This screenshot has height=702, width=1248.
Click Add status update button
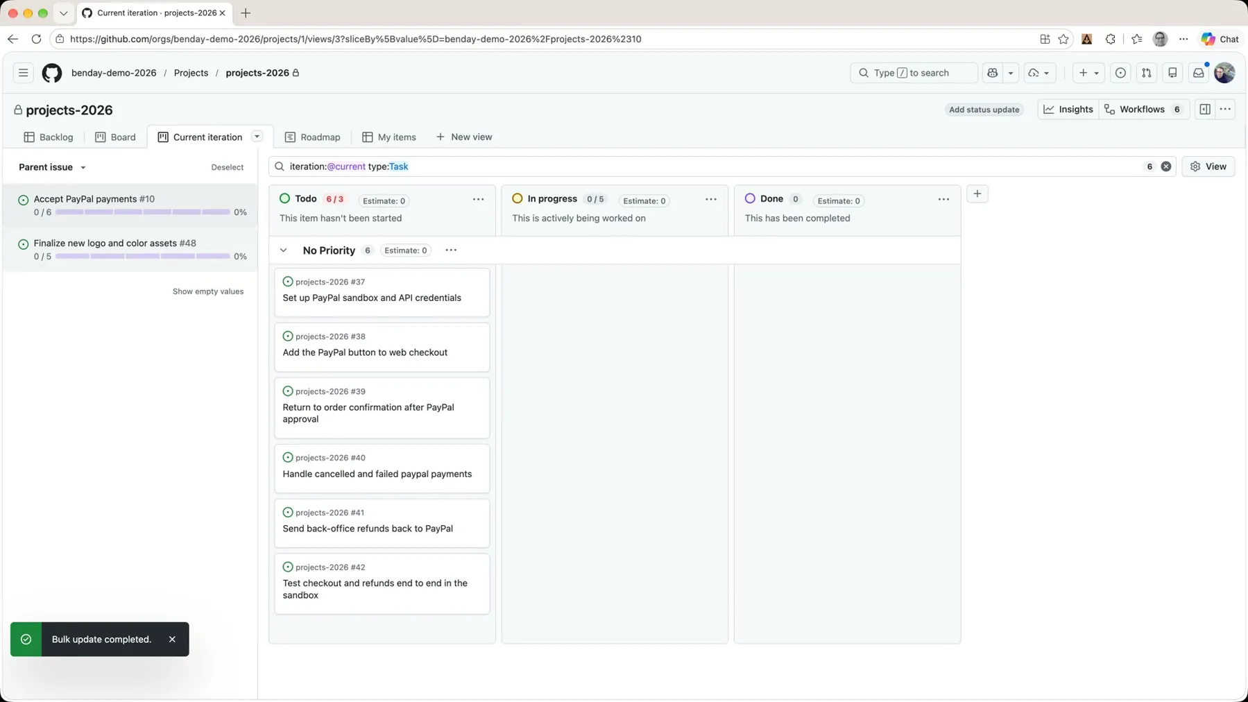[984, 110]
